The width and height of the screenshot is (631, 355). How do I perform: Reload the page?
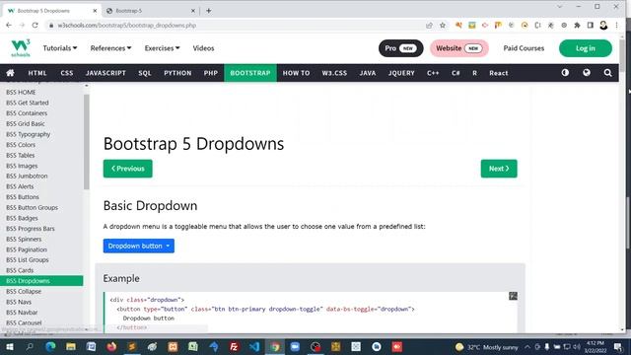click(x=35, y=25)
